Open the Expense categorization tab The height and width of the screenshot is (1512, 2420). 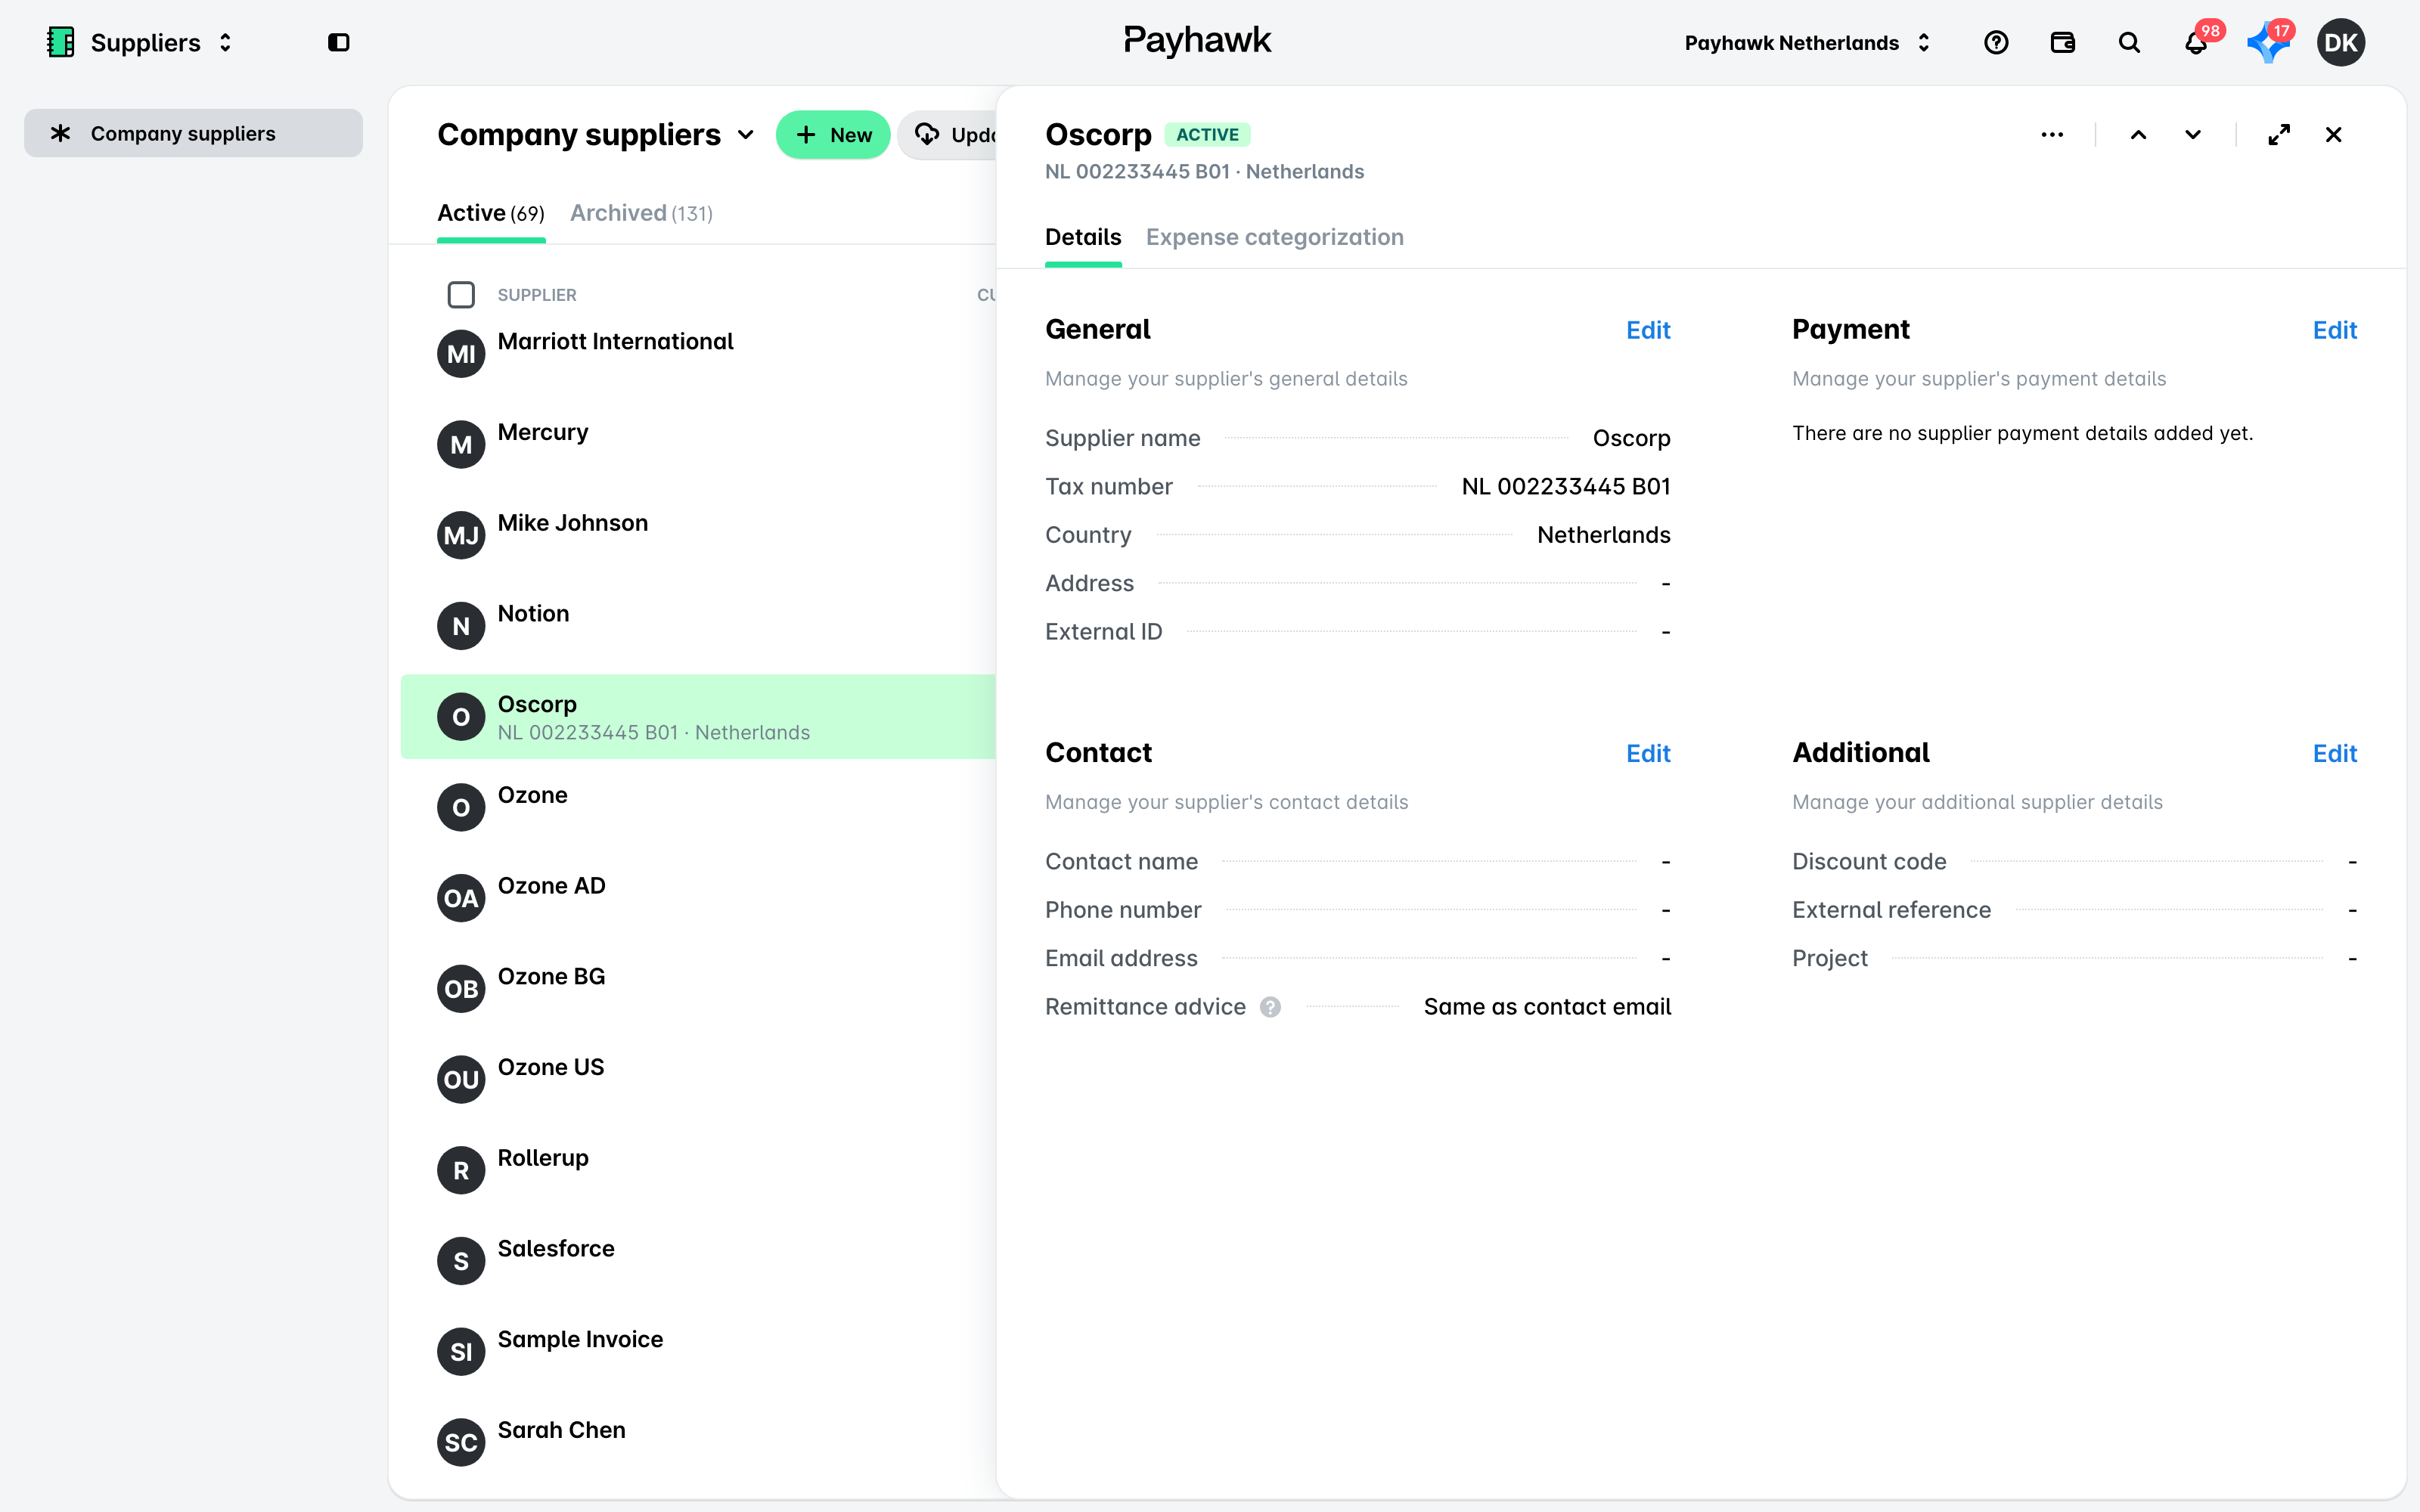pos(1274,237)
